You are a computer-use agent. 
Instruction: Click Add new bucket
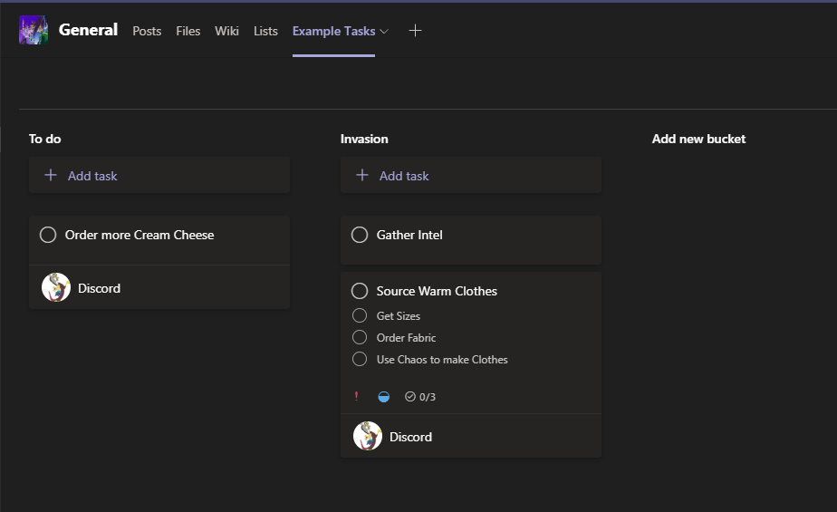point(698,139)
